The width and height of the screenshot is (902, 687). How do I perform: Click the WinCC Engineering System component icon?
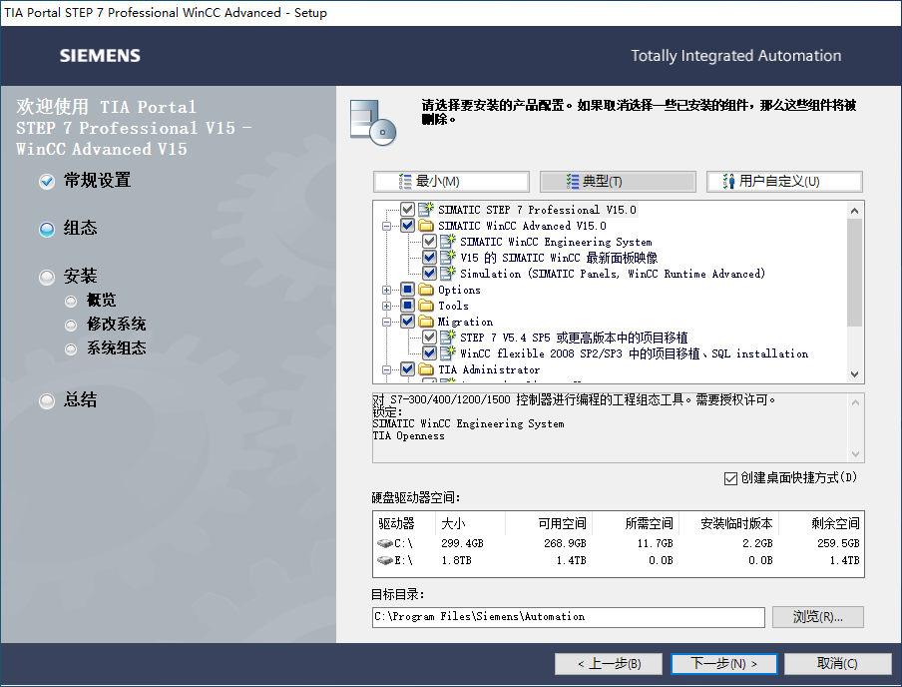click(448, 242)
